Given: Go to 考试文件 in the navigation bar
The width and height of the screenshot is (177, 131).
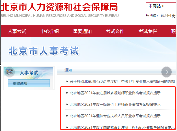Looking at the screenshot, I should [x=115, y=31].
